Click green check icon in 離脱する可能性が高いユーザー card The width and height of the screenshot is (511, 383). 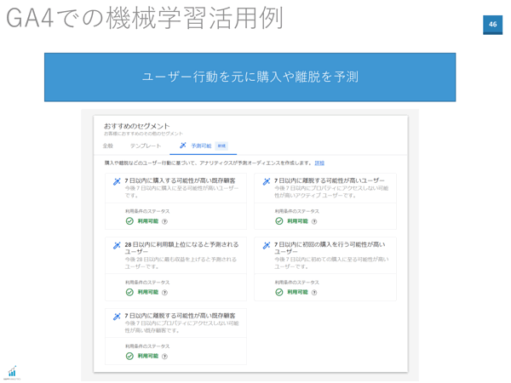[x=279, y=221]
